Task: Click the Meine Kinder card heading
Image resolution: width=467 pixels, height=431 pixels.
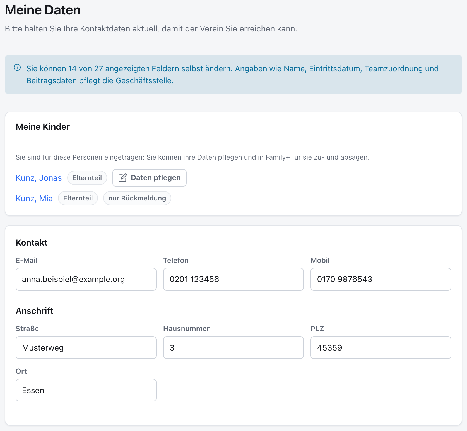Action: (x=43, y=127)
